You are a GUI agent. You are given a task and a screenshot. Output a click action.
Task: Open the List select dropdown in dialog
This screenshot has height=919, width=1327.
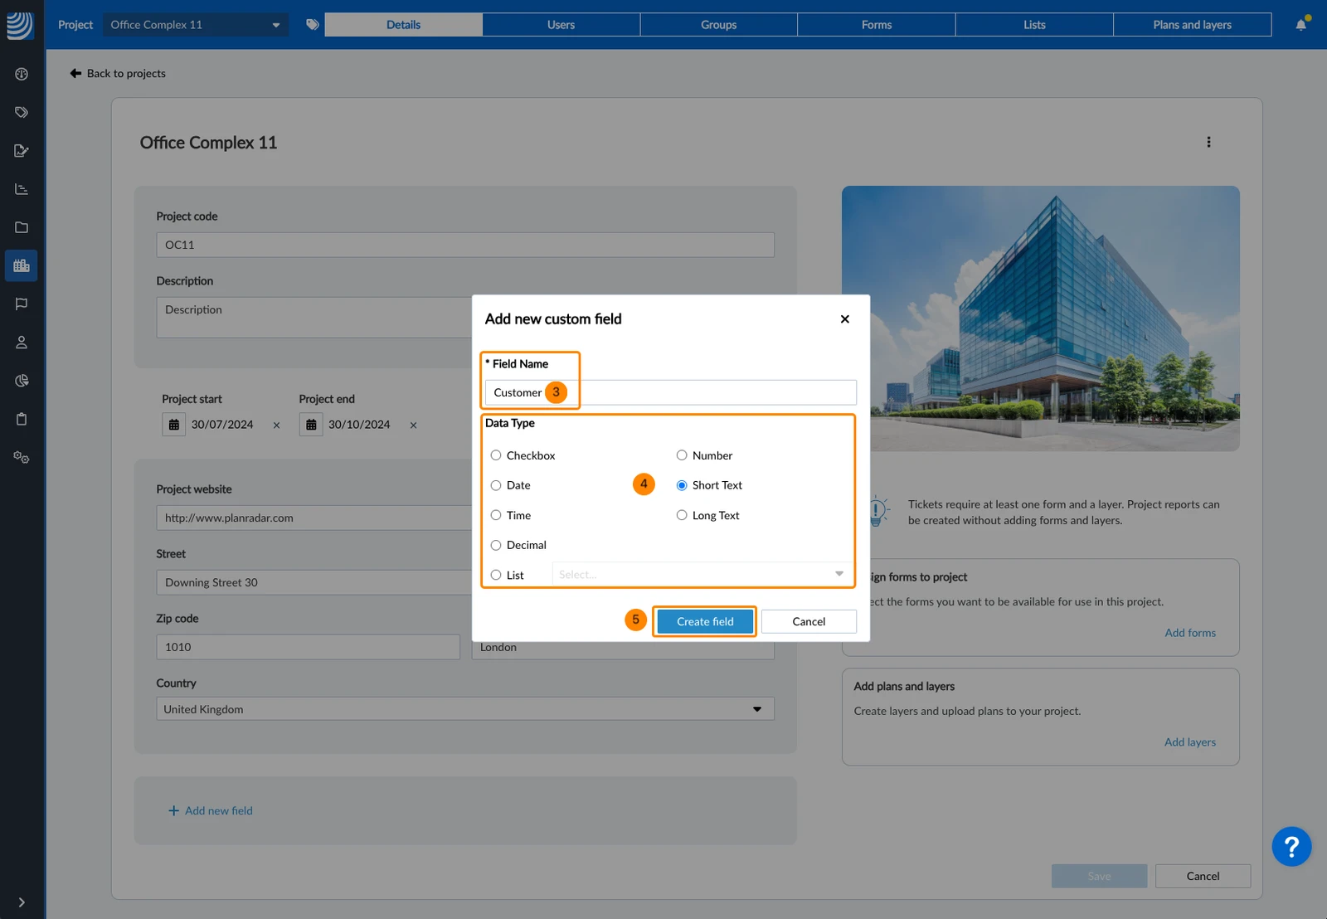point(702,574)
